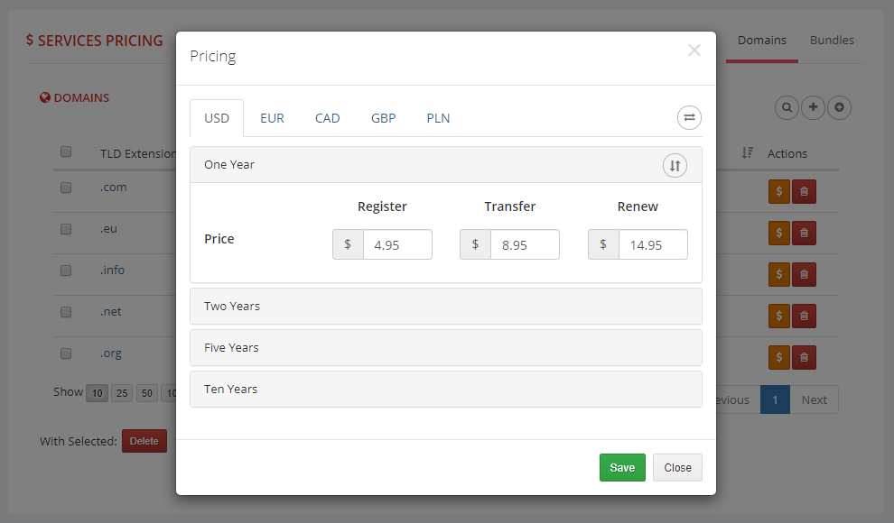The width and height of the screenshot is (894, 523).
Task: Click the search icon above the domains table
Action: (x=787, y=107)
